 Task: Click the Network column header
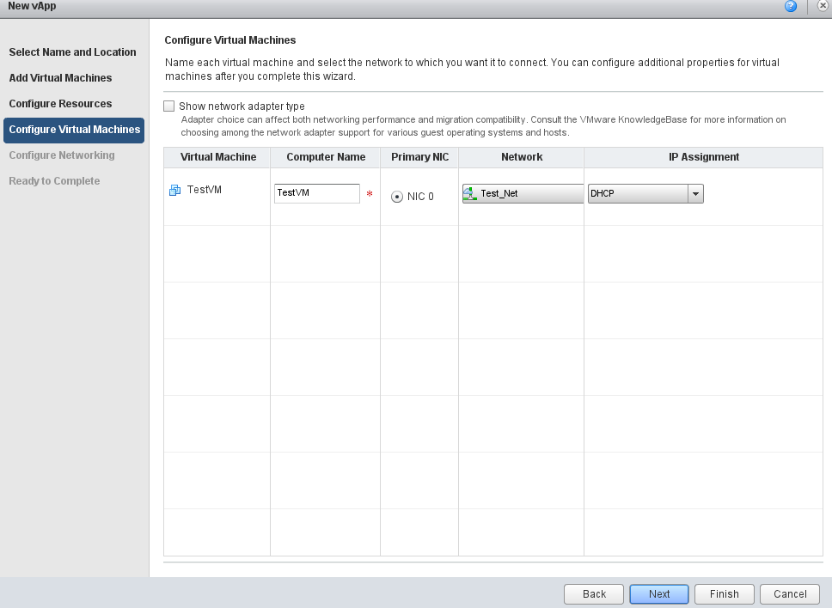pos(521,157)
